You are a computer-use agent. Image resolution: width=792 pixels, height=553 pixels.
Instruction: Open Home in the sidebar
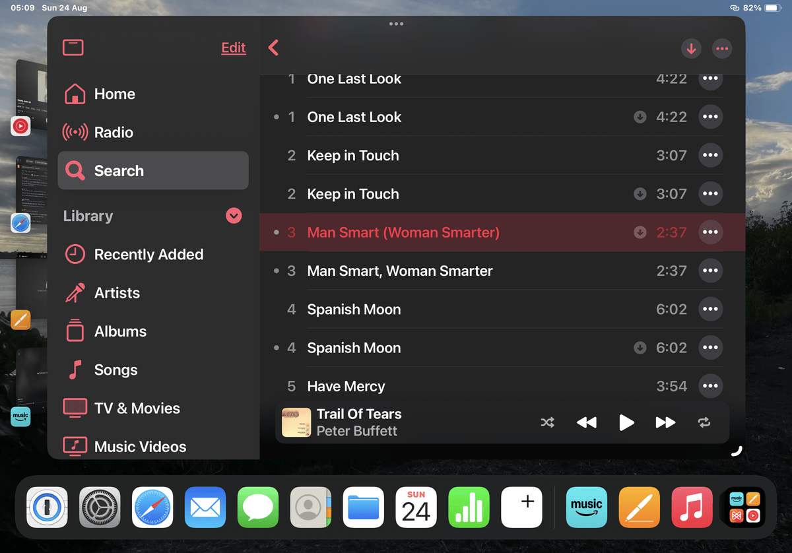pyautogui.click(x=153, y=94)
